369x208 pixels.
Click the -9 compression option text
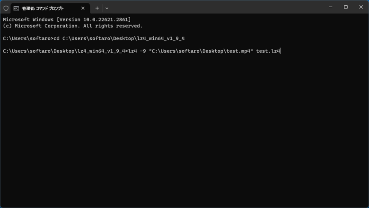[x=143, y=51]
